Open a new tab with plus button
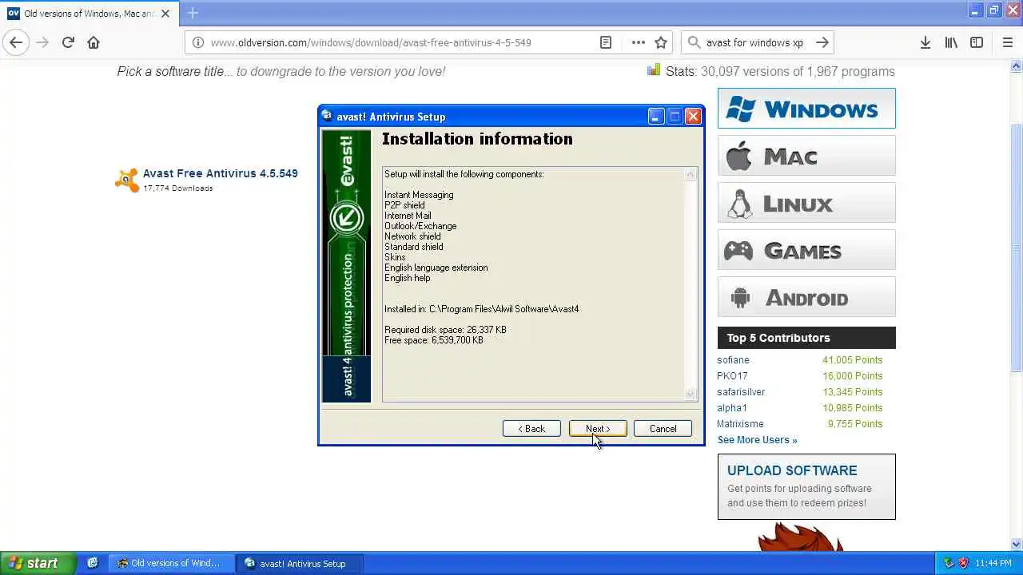This screenshot has width=1023, height=575. (x=193, y=13)
